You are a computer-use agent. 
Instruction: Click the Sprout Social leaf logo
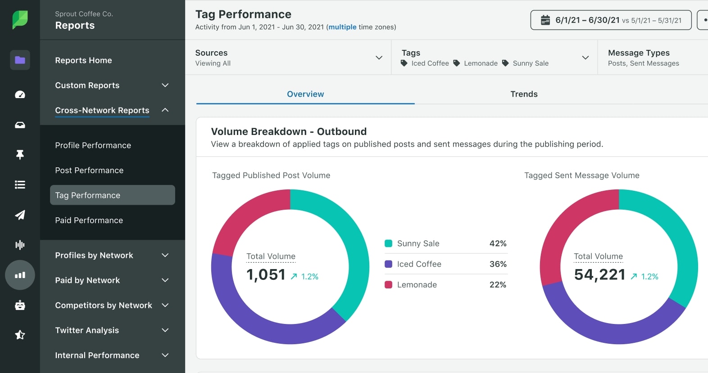pos(20,20)
